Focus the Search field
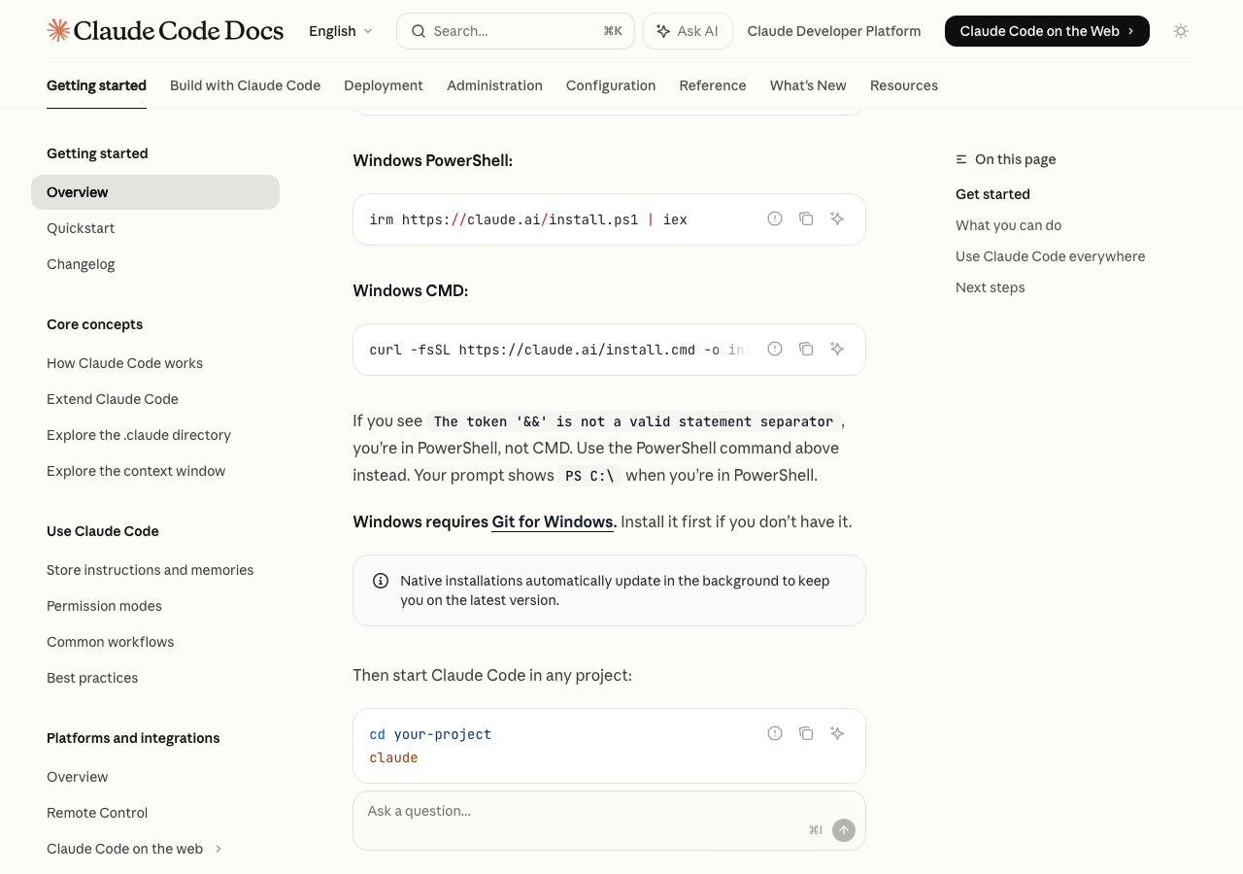This screenshot has height=874, width=1243. (x=515, y=31)
